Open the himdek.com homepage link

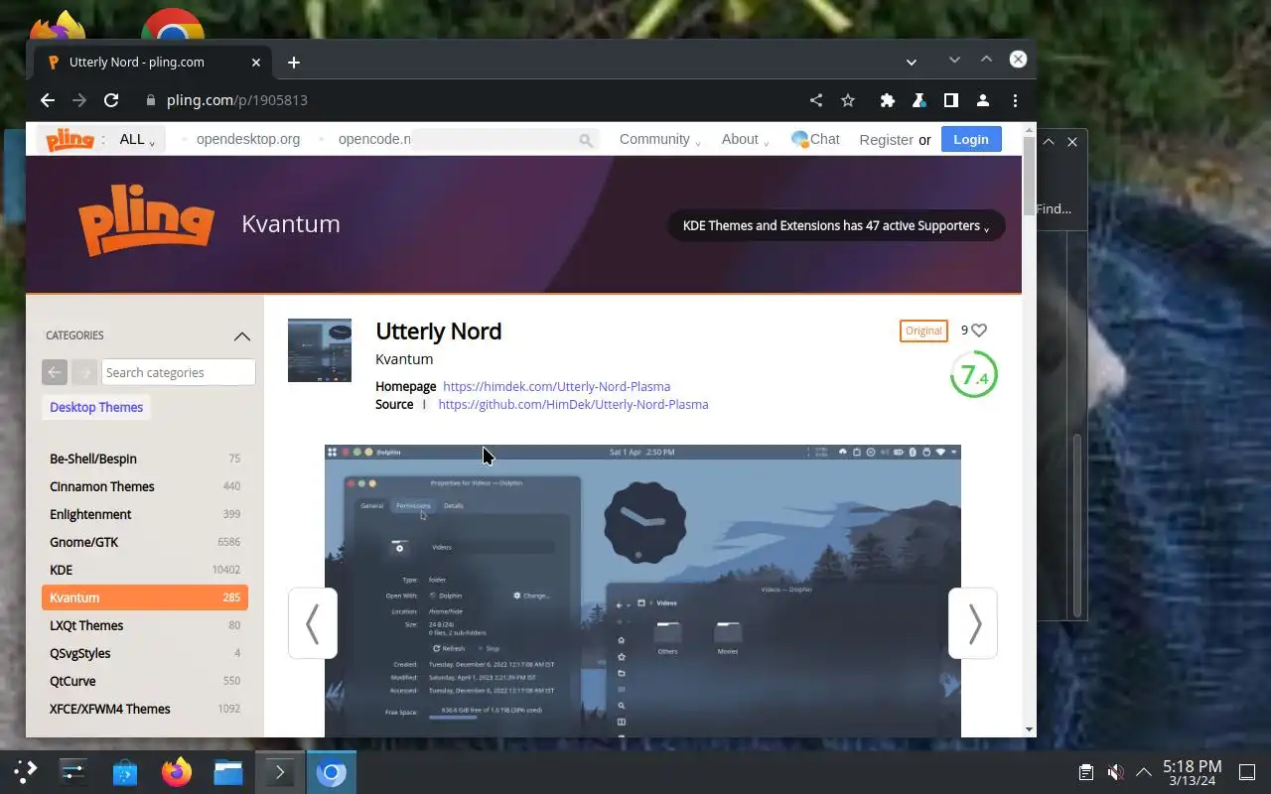(556, 386)
